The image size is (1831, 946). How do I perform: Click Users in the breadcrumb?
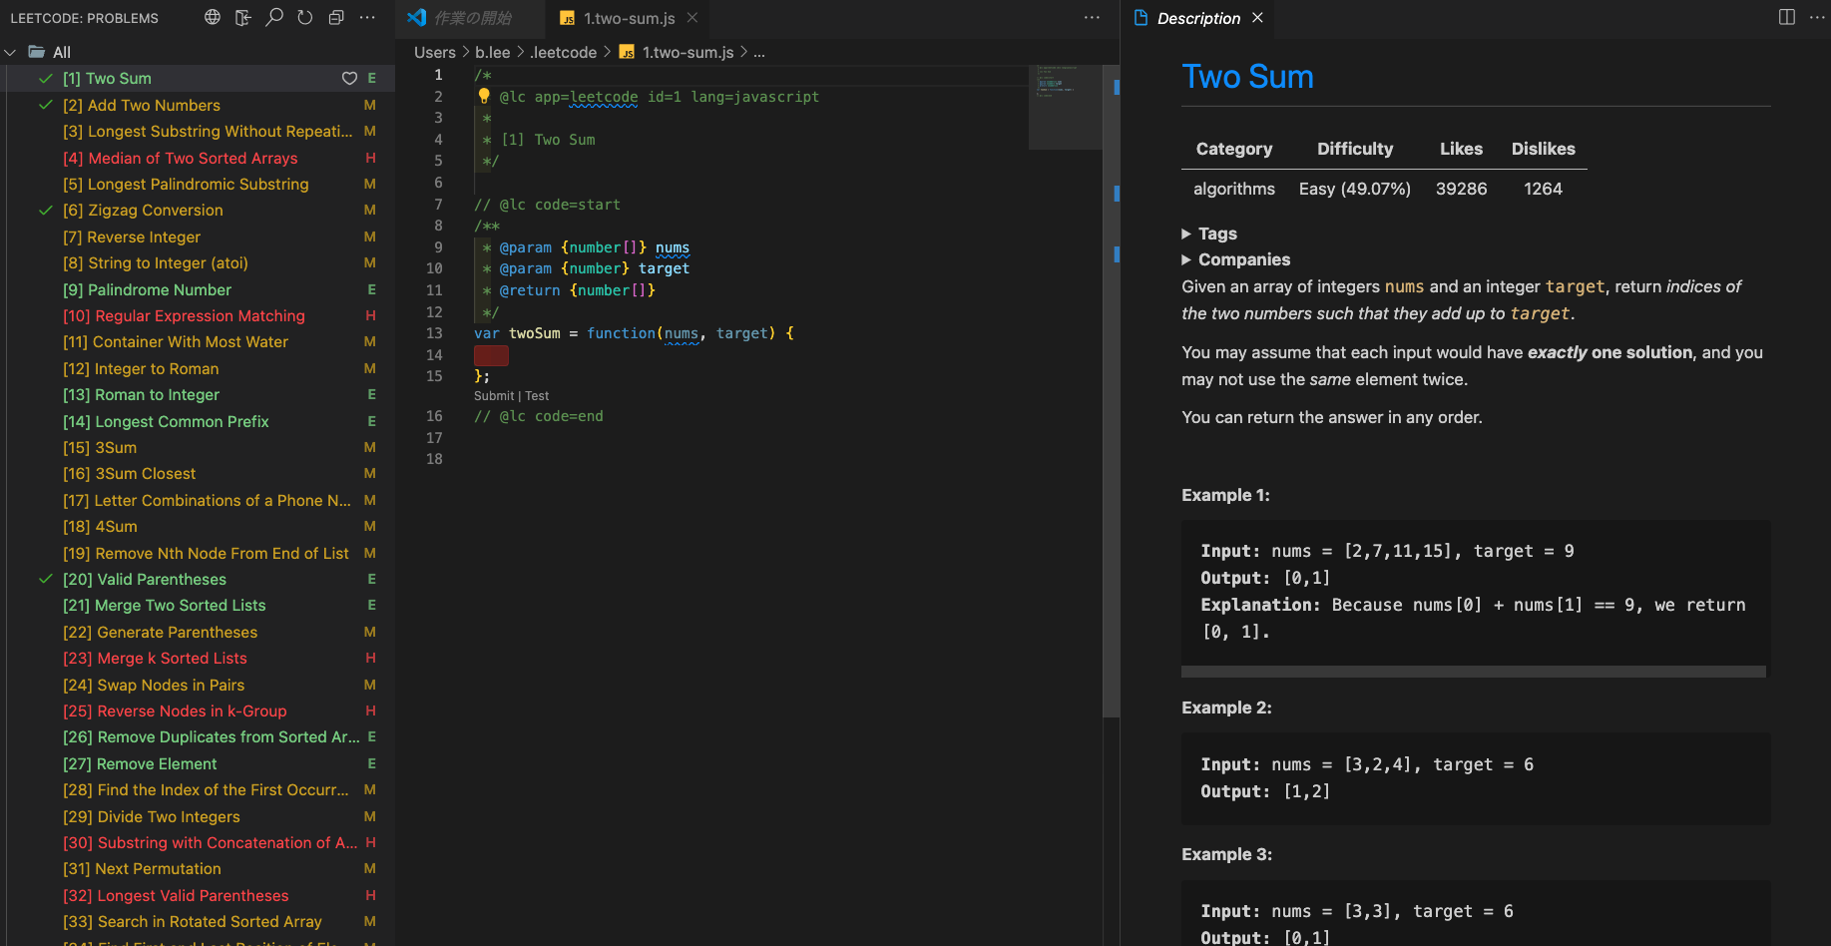point(435,52)
